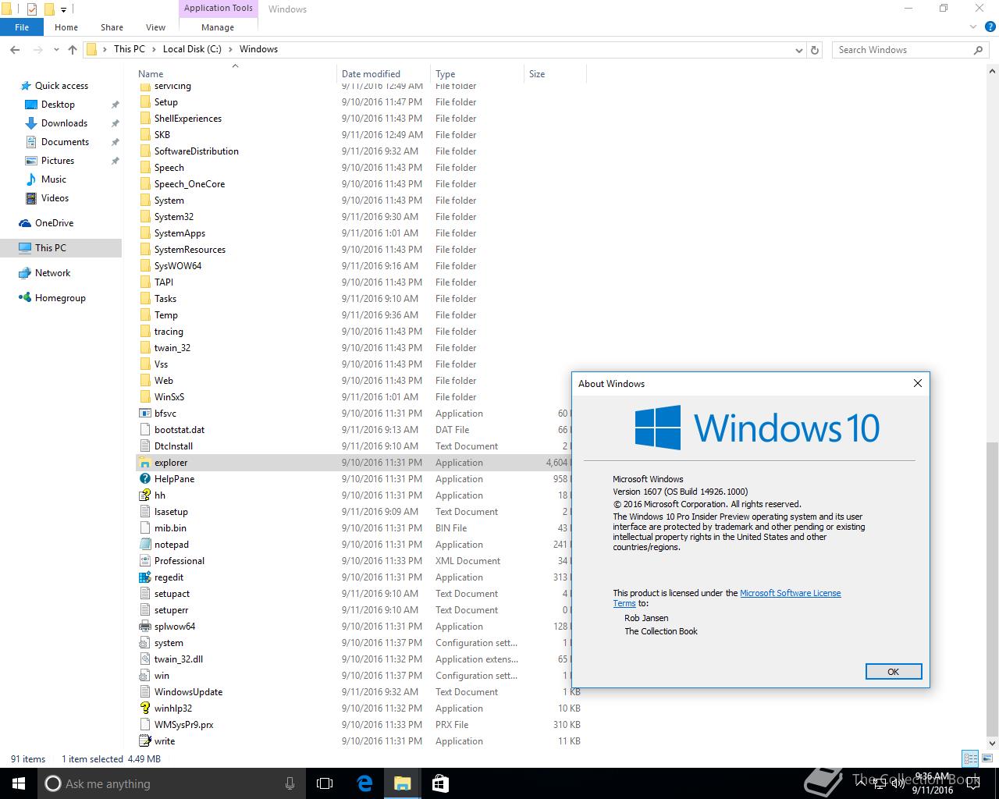999x799 pixels.
Task: Open the Properties quick access toolbar icon
Action: pos(32,9)
